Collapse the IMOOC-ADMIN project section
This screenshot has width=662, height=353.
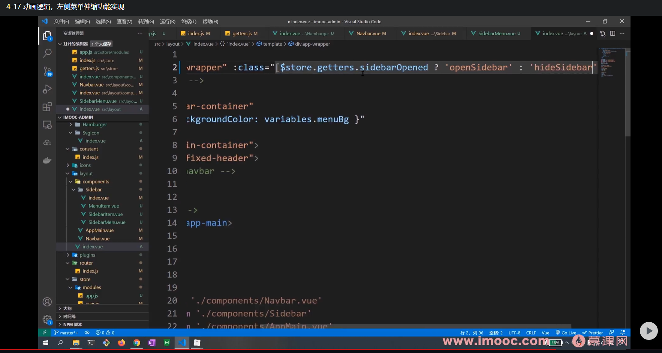pyautogui.click(x=60, y=117)
